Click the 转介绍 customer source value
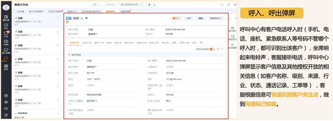The height and width of the screenshot is (121, 333). (90, 73)
